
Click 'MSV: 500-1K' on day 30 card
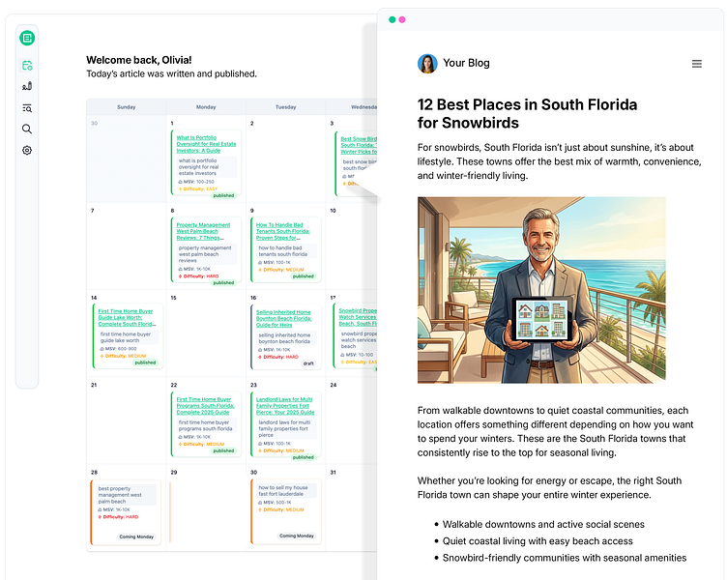coord(275,502)
